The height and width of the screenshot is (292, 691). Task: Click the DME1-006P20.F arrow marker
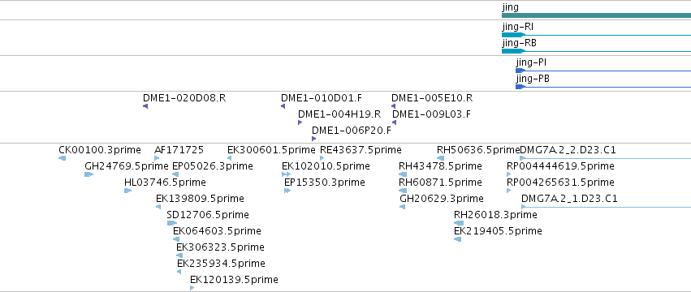[x=313, y=139]
